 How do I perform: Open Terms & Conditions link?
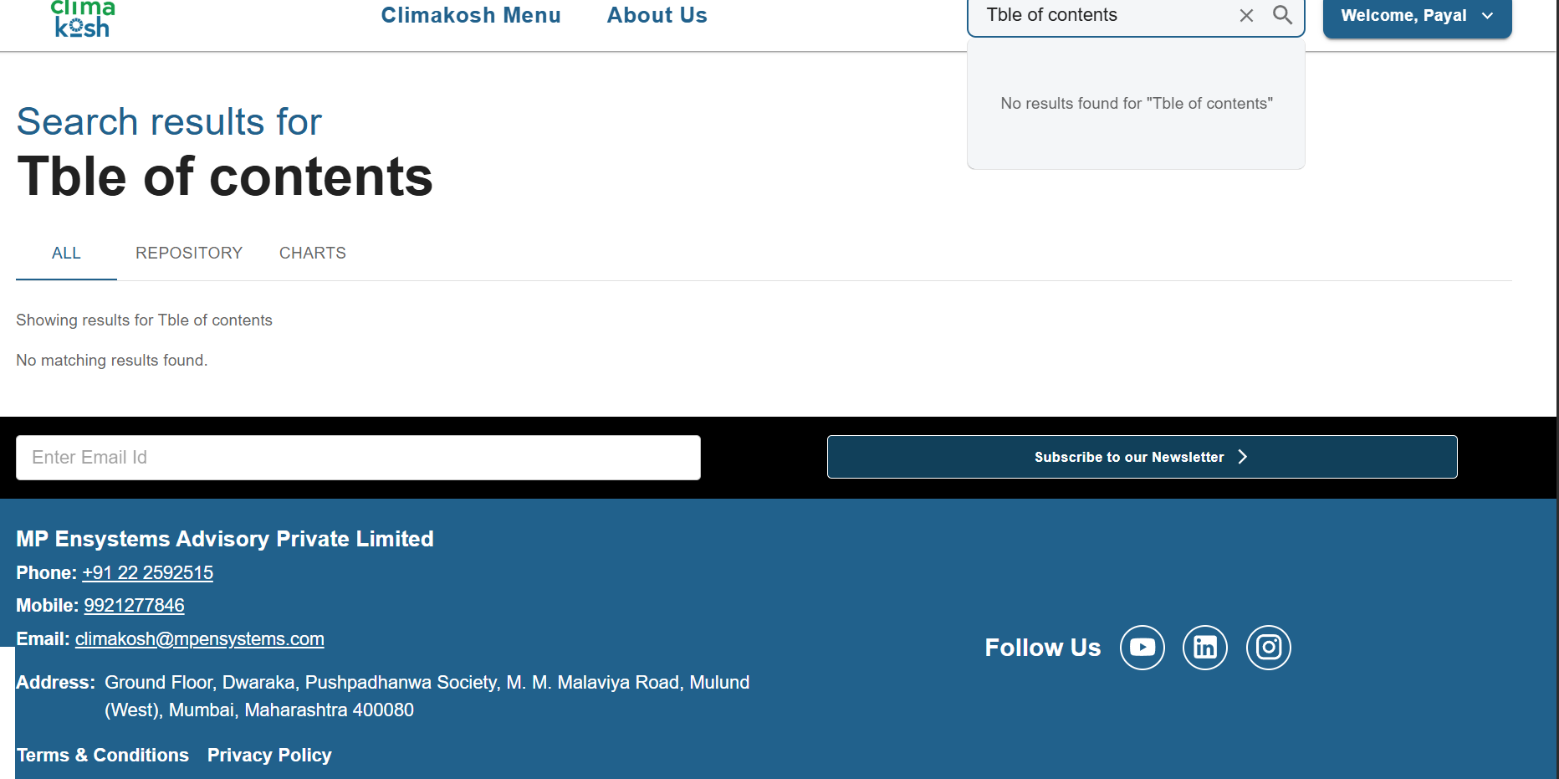(x=103, y=755)
